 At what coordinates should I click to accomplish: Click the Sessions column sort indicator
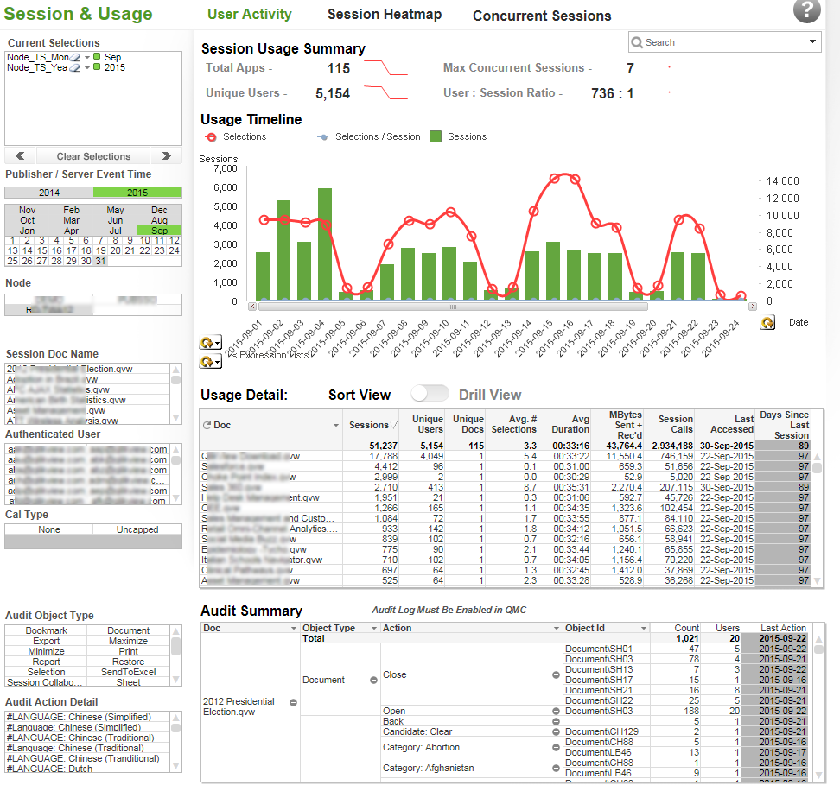pyautogui.click(x=395, y=425)
